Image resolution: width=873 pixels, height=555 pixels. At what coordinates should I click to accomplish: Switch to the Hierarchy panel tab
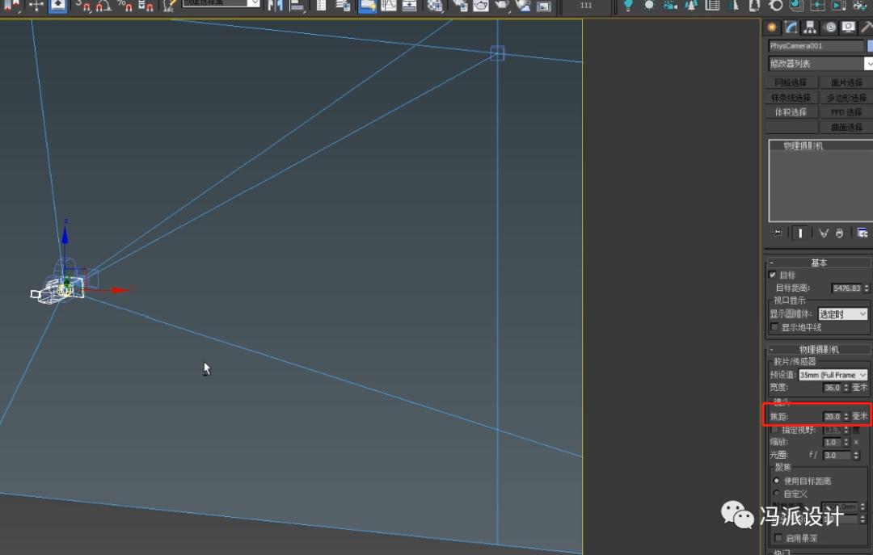tap(810, 27)
